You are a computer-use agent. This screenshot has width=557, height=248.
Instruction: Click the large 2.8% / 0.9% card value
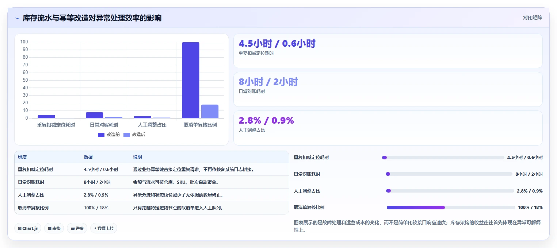click(x=266, y=120)
